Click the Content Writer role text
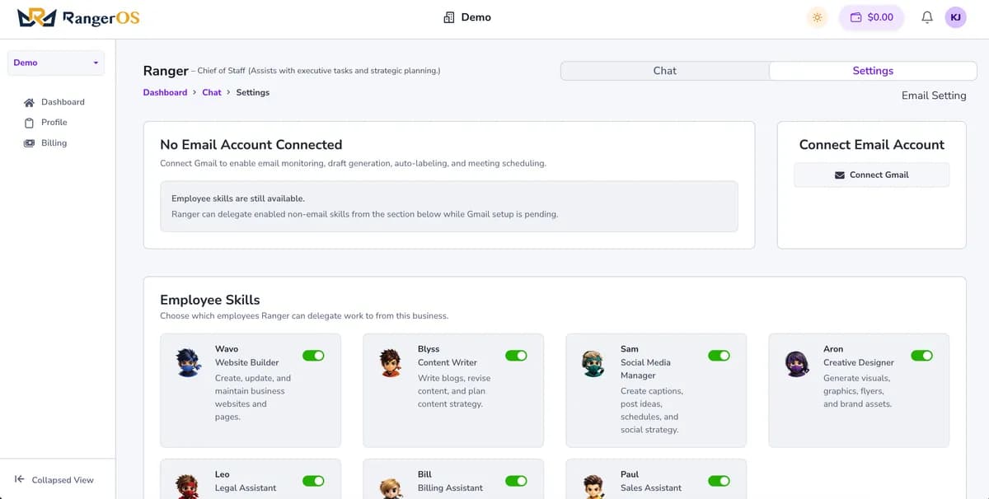The image size is (989, 499). 448,362
